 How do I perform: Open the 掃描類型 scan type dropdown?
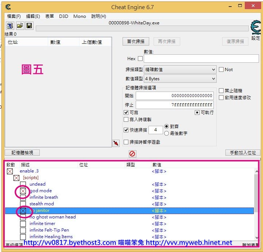click(180, 70)
